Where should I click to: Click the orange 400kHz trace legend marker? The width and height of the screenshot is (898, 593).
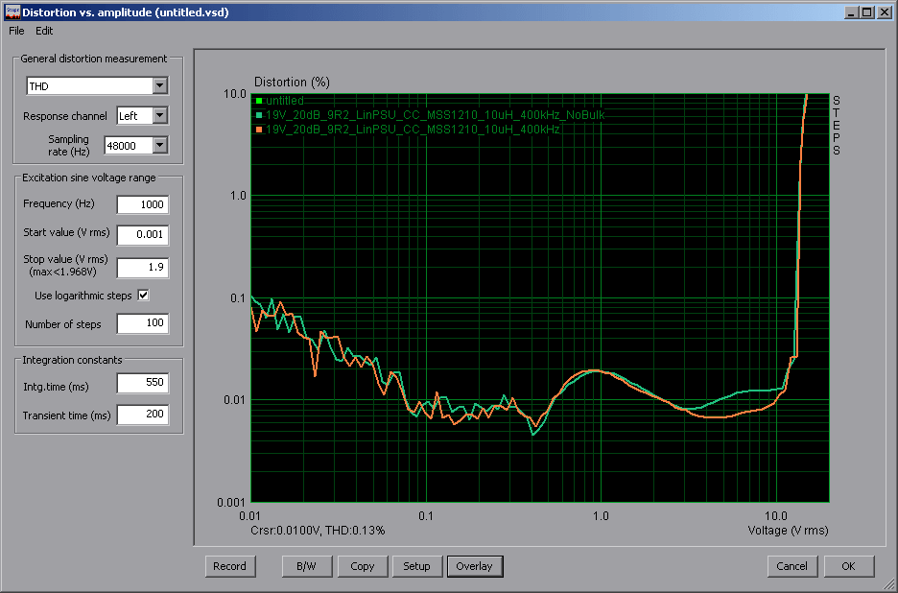tap(259, 129)
